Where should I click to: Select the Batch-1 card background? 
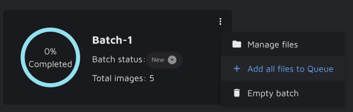click(117, 57)
